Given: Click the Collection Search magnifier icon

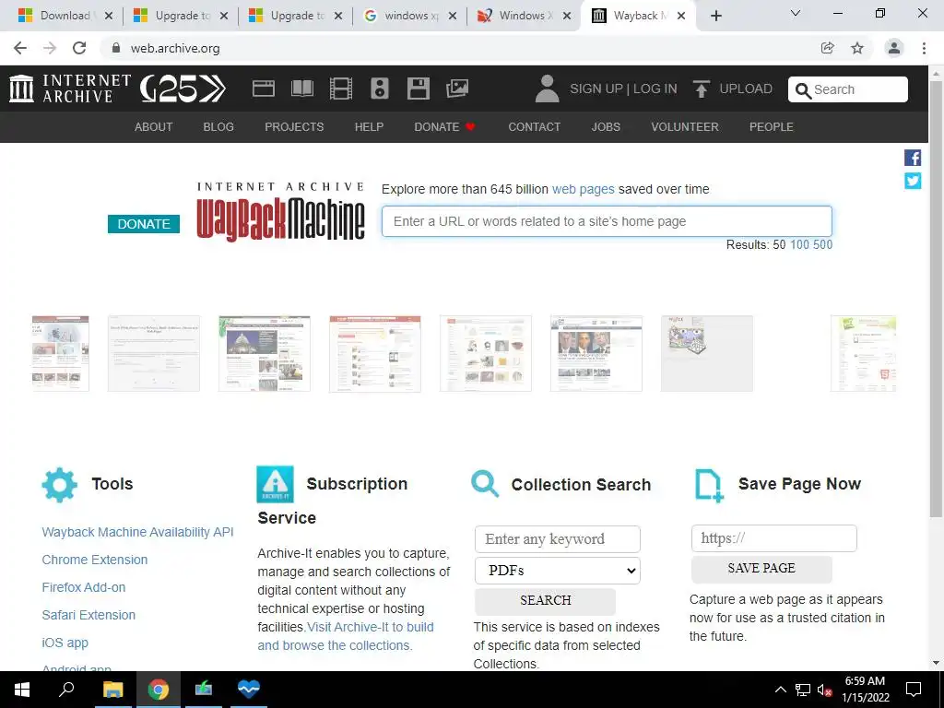Looking at the screenshot, I should pyautogui.click(x=485, y=484).
